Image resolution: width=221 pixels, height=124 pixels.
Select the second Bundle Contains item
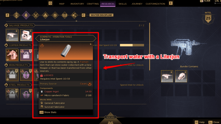(181, 76)
